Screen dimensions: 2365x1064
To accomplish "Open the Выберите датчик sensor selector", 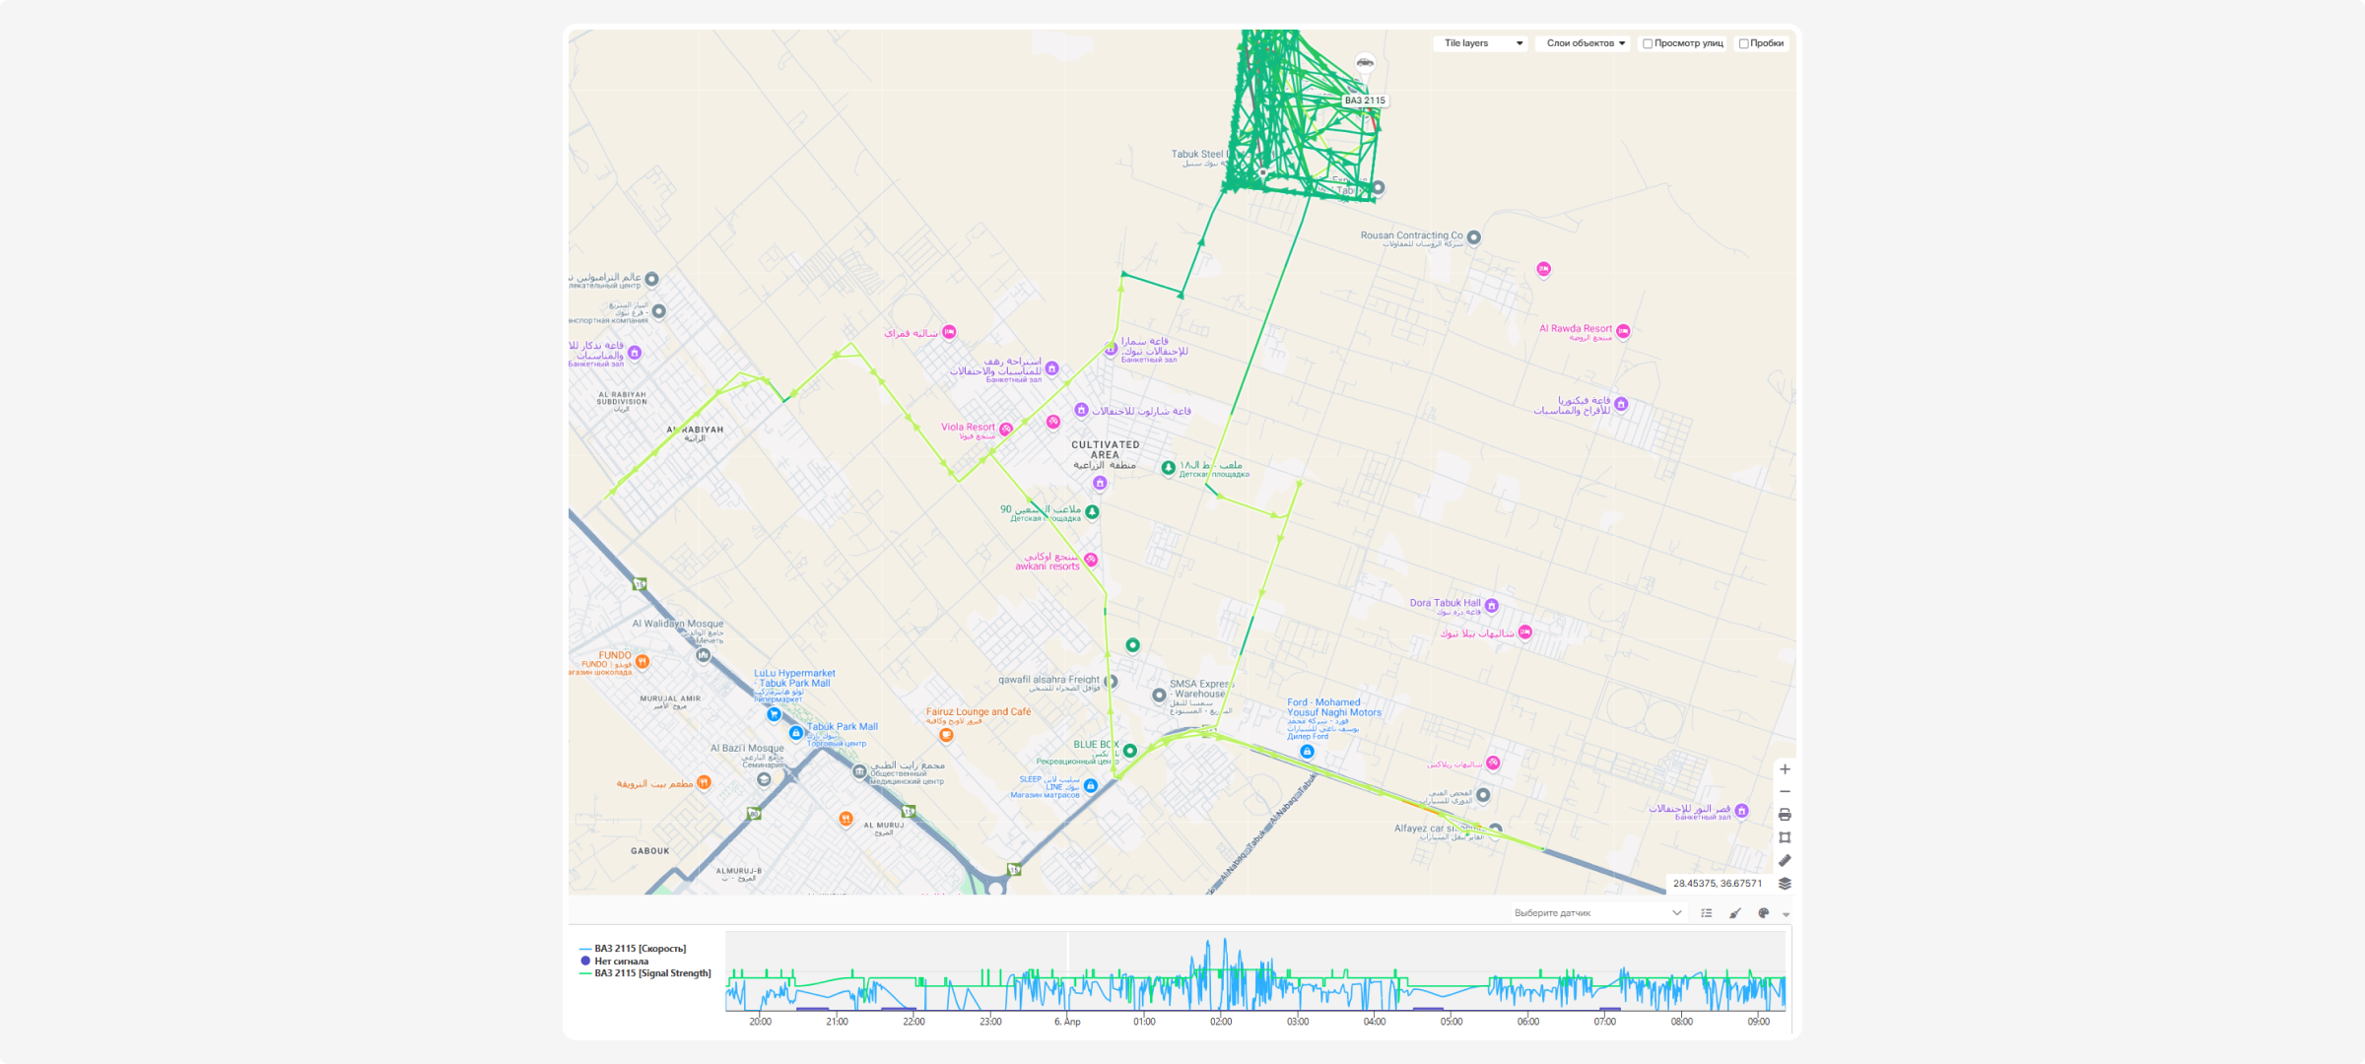I will click(1596, 913).
